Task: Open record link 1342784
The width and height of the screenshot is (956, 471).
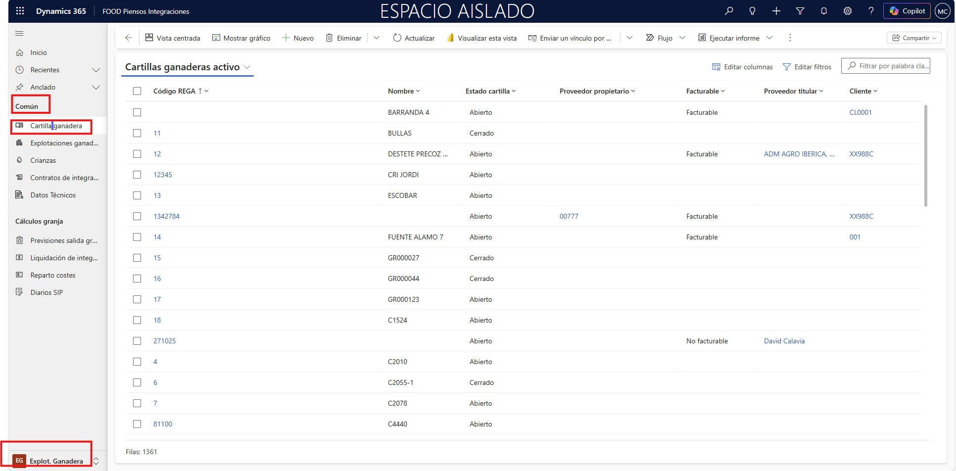Action: pyautogui.click(x=166, y=216)
